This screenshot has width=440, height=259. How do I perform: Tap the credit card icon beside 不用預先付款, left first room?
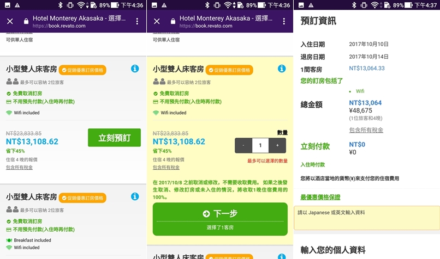(x=9, y=102)
